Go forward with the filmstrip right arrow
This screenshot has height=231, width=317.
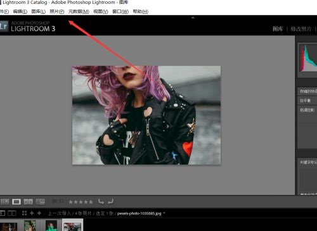(x=39, y=213)
